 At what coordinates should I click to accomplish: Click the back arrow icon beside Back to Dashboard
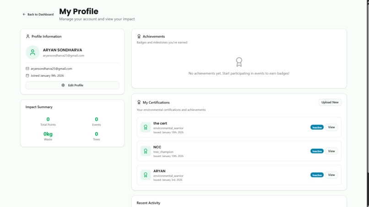24,14
